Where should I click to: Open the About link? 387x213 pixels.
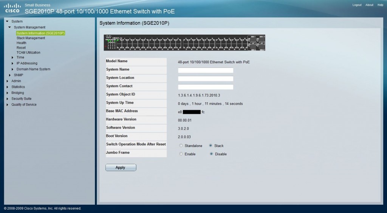point(370,5)
